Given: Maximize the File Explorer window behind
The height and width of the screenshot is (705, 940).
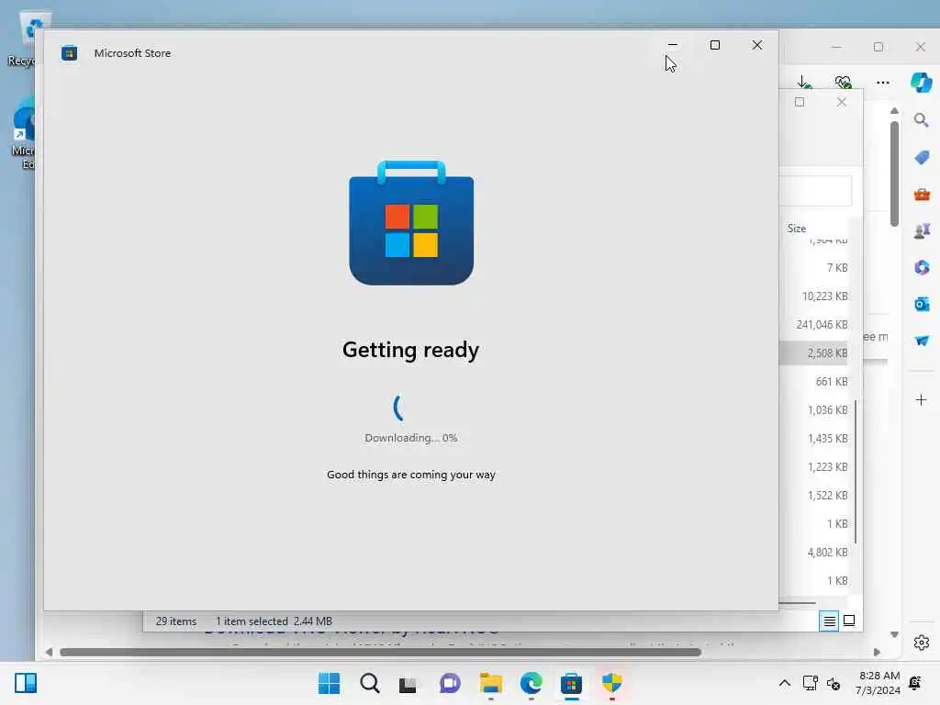Looking at the screenshot, I should point(800,102).
